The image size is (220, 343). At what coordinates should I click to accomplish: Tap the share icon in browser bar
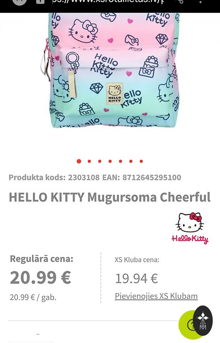[x=180, y=2]
